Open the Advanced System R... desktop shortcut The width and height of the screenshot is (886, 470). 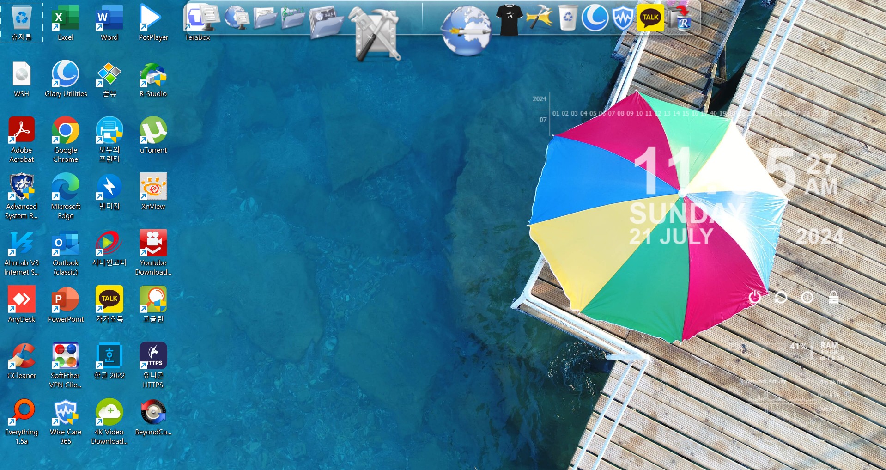tap(22, 196)
